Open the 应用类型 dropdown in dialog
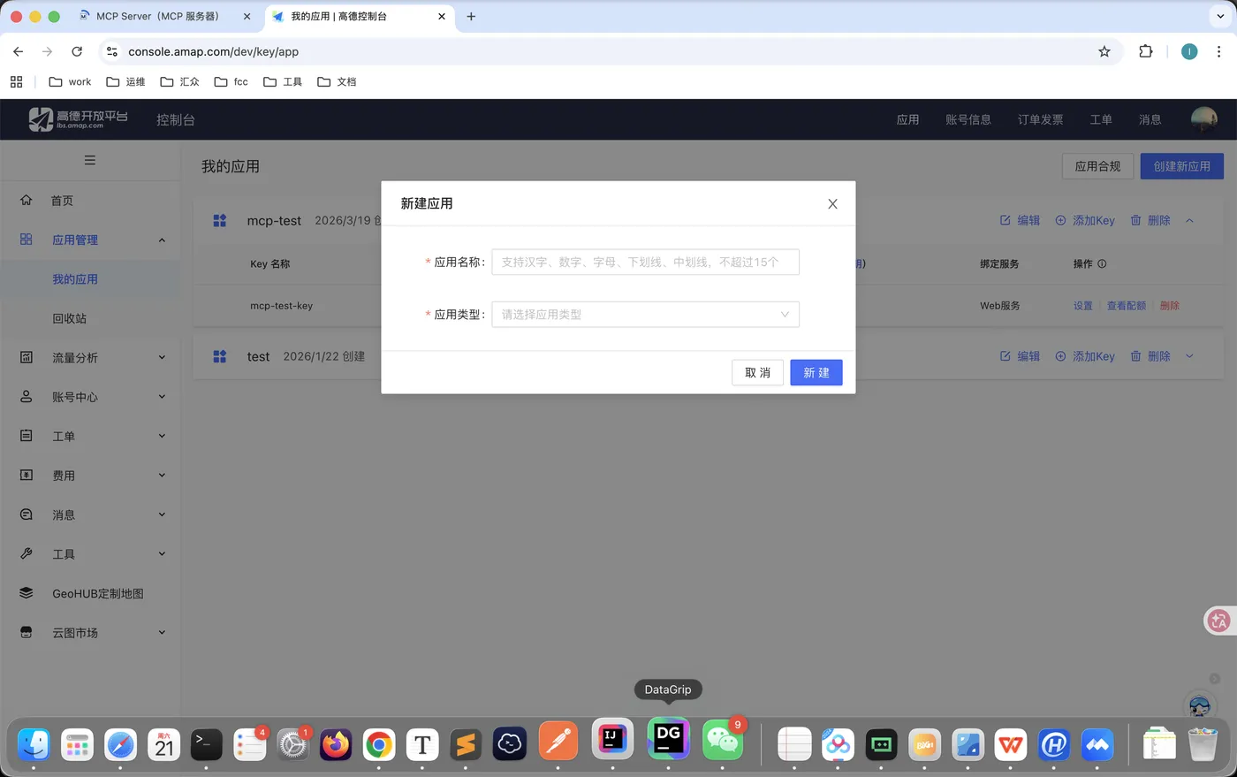Image resolution: width=1237 pixels, height=777 pixels. click(x=645, y=314)
